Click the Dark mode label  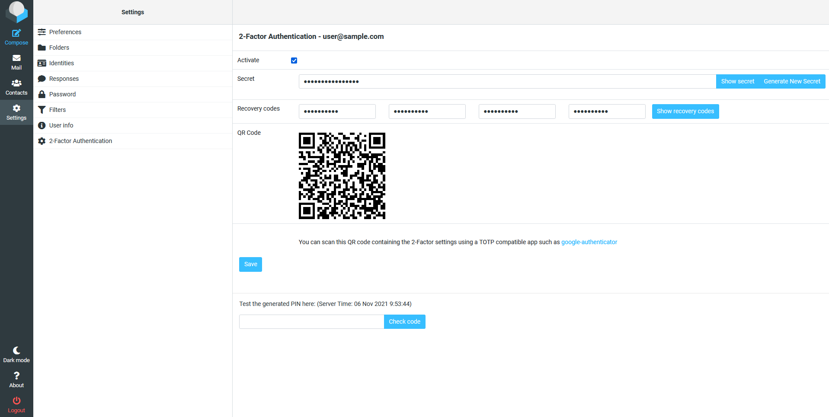(x=16, y=360)
